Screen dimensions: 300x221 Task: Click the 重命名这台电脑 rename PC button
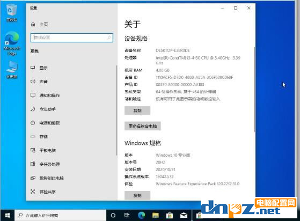143,126
